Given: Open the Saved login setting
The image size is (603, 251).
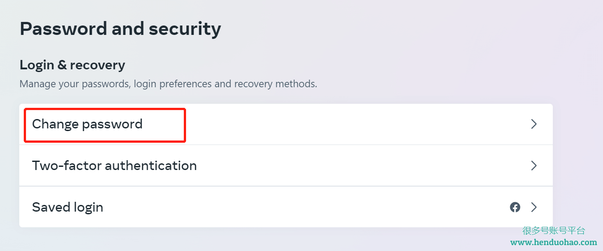Looking at the screenshot, I should click(x=286, y=207).
